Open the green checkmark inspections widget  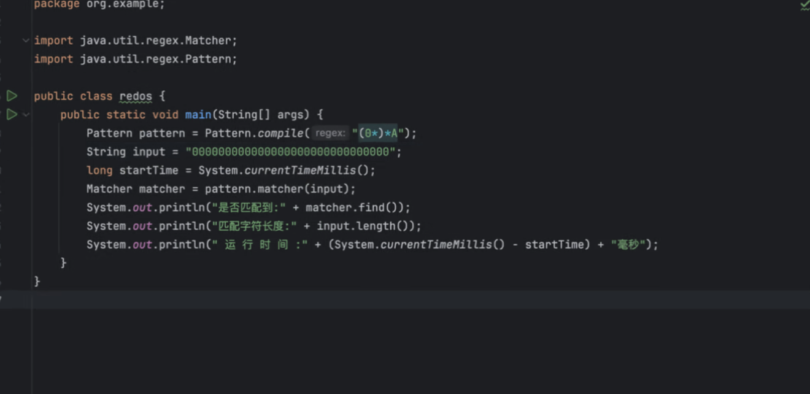[x=804, y=6]
